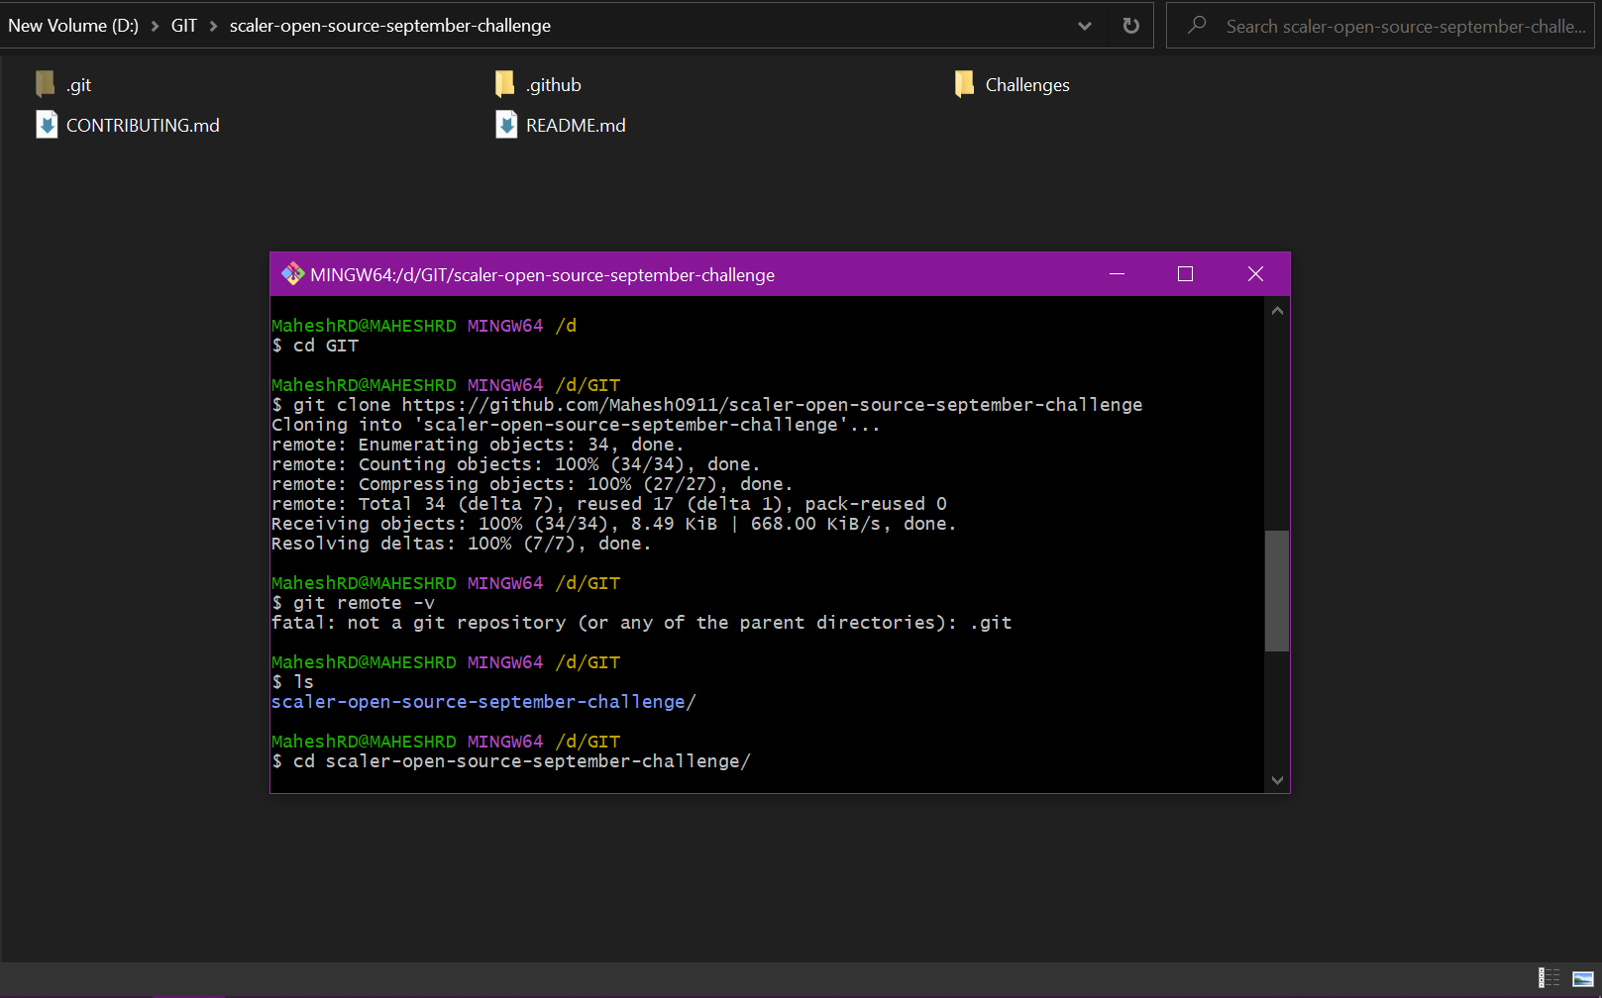Click the search magnifier icon
Viewport: 1602px width, 998px height.
click(1196, 26)
